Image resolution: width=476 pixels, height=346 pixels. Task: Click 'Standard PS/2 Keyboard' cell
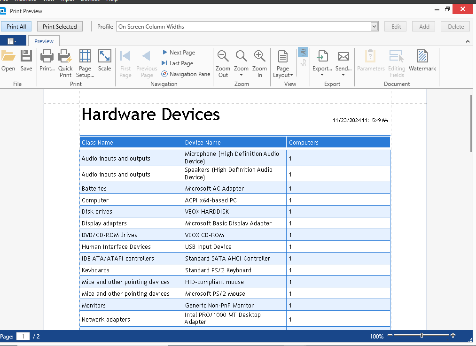(x=234, y=270)
